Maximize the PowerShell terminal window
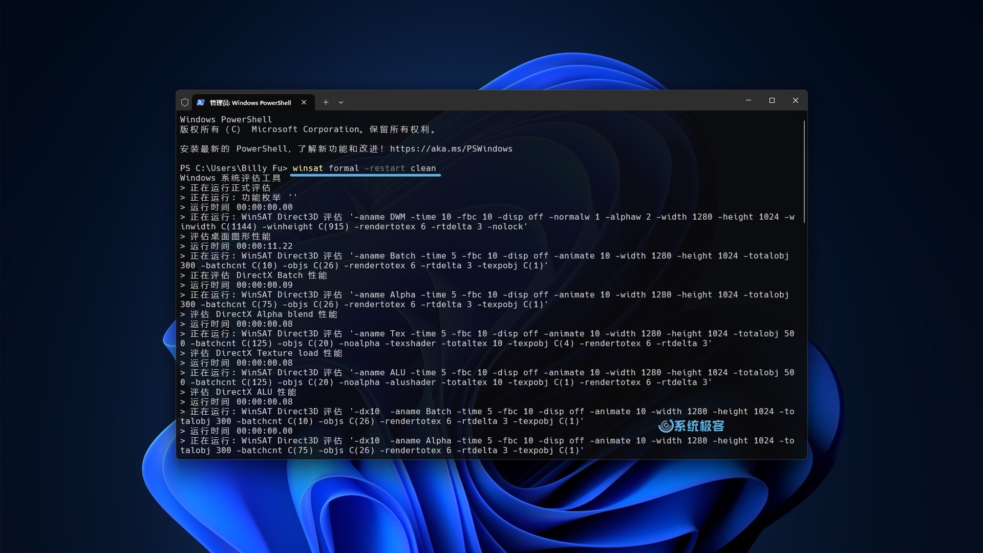The width and height of the screenshot is (983, 553). point(772,100)
